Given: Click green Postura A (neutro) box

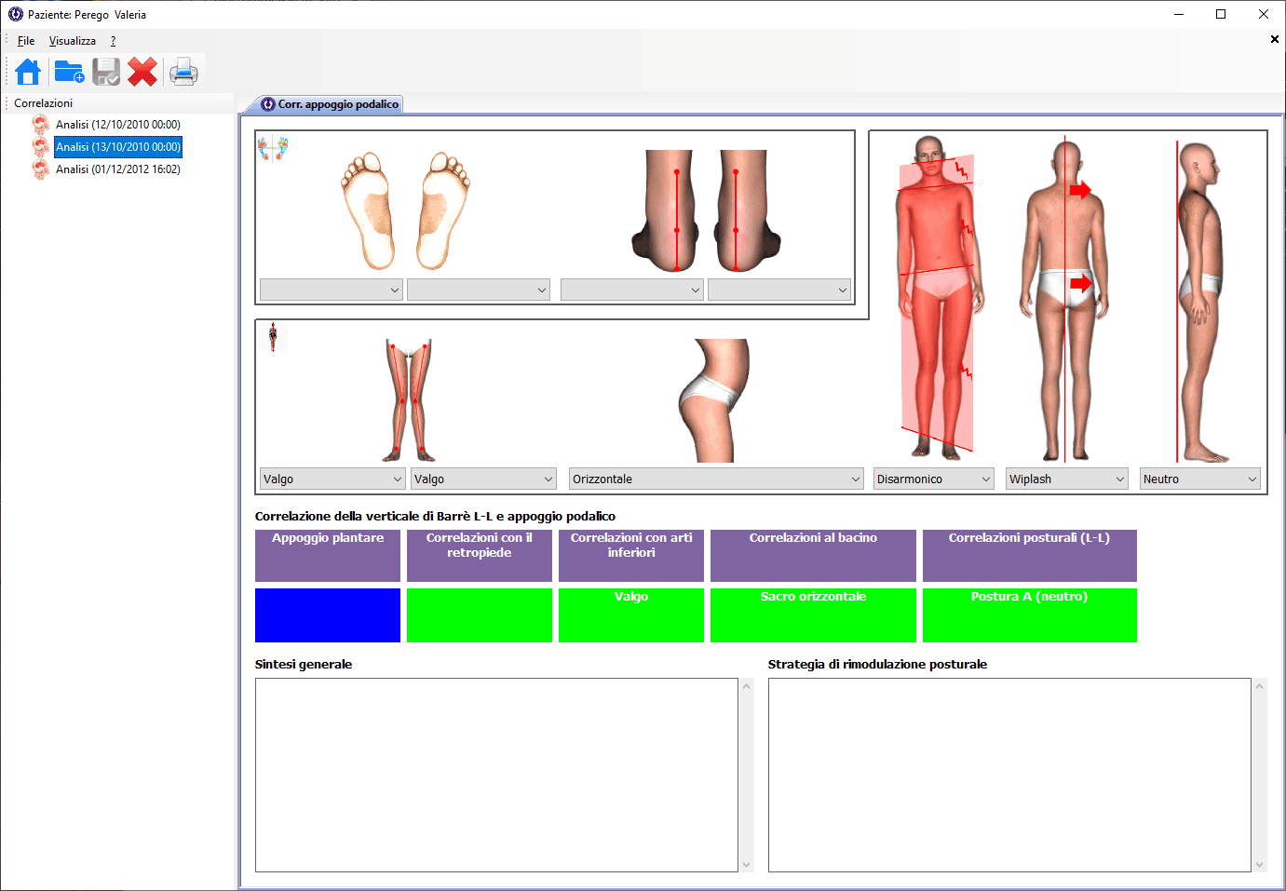Looking at the screenshot, I should [x=1030, y=615].
